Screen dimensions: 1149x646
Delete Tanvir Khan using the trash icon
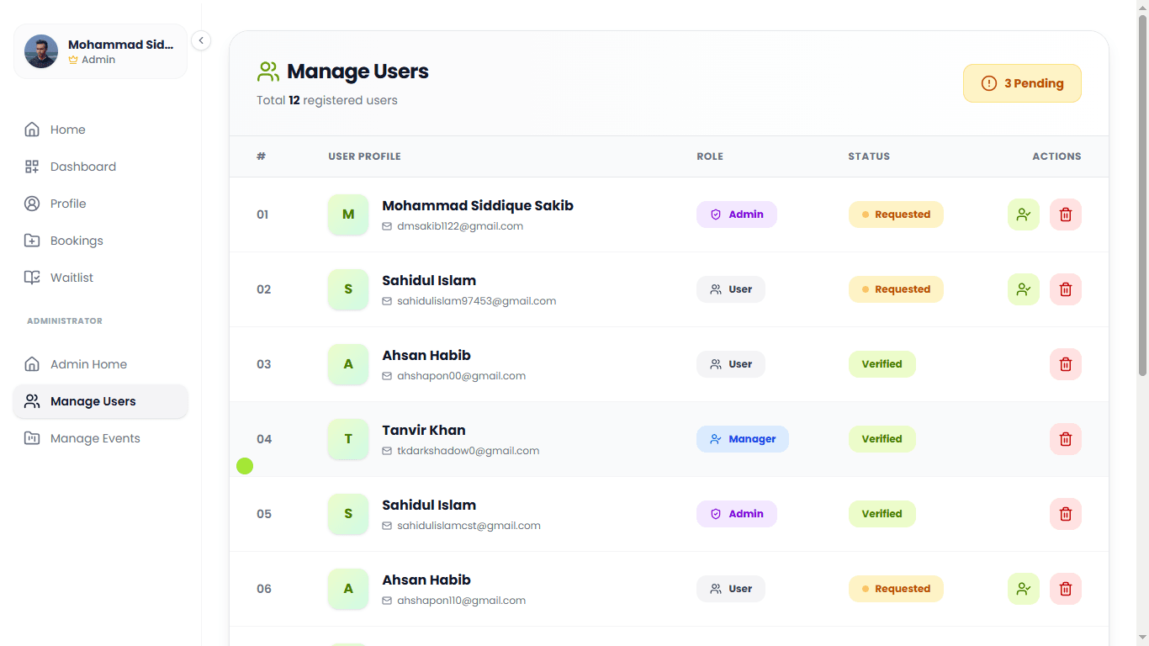(x=1065, y=439)
